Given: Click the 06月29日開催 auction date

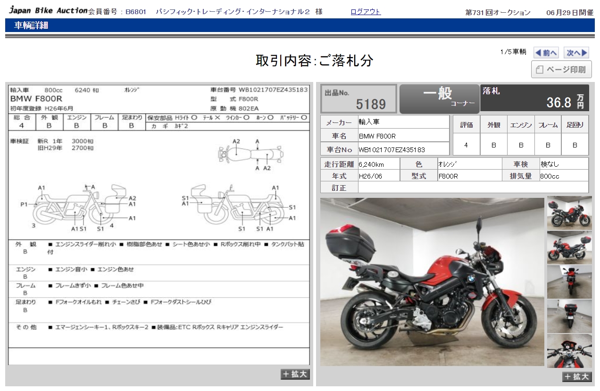Looking at the screenshot, I should [570, 13].
